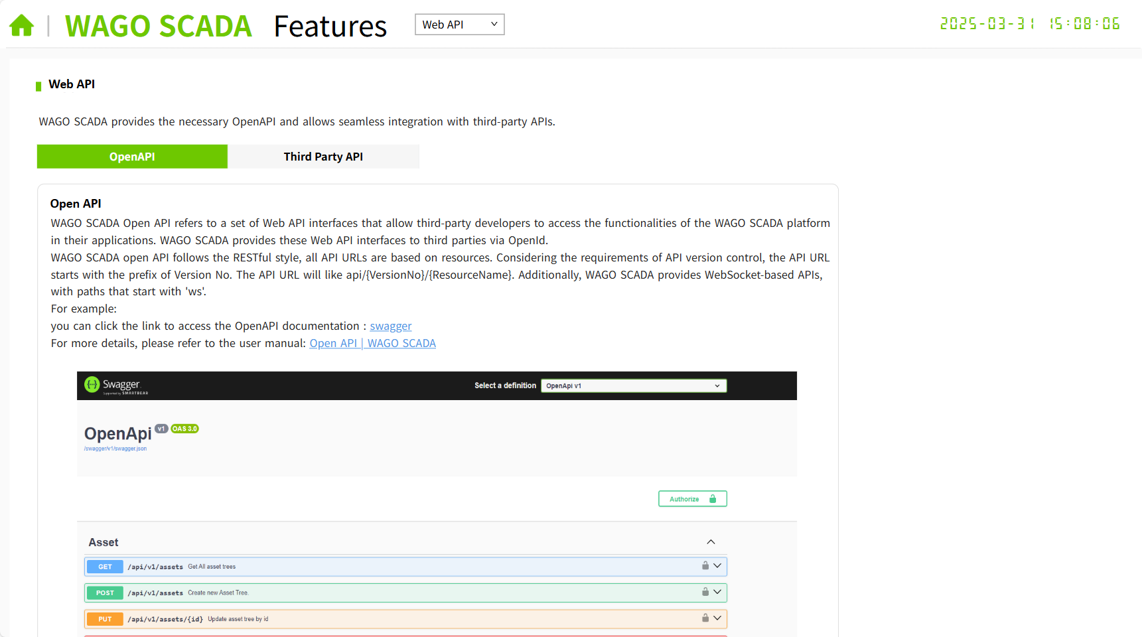Click the v1 version badge
The width and height of the screenshot is (1142, 637).
point(161,429)
